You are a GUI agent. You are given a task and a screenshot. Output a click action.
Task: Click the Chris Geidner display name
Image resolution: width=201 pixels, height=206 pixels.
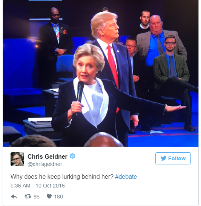(x=48, y=156)
